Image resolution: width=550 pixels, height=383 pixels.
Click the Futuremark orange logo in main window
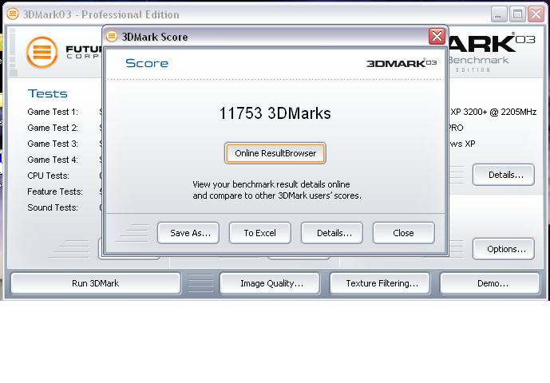(42, 52)
